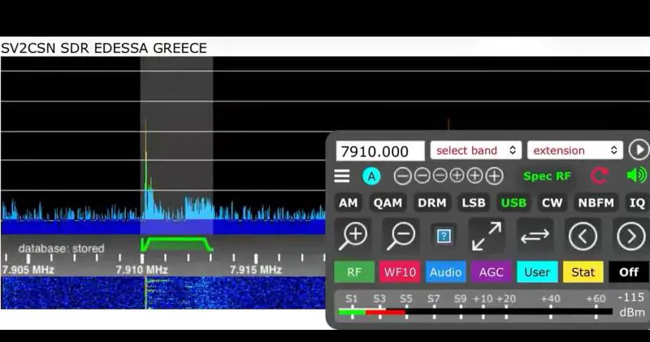Toggle the cyan A VFO button
The image size is (650, 342).
pyautogui.click(x=371, y=175)
